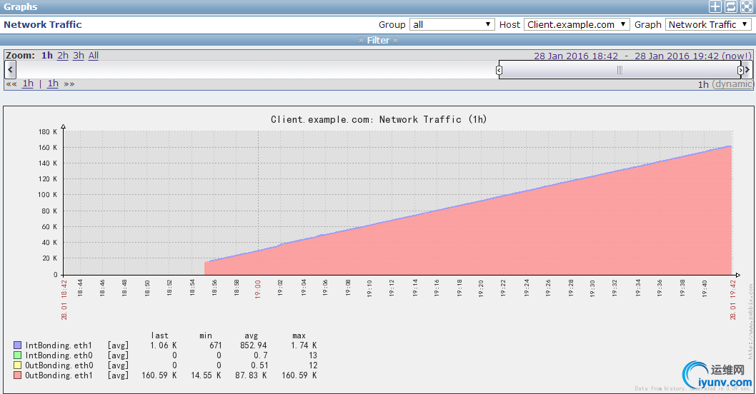756x394 pixels.
Task: Click the 160.59 K last value
Action: click(159, 375)
